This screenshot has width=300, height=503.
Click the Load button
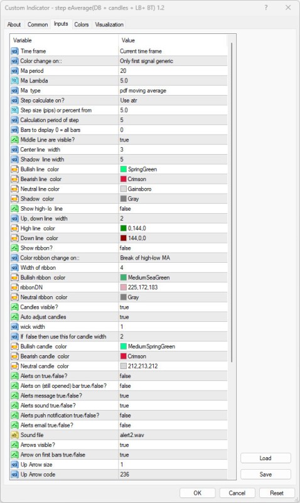pos(265,458)
